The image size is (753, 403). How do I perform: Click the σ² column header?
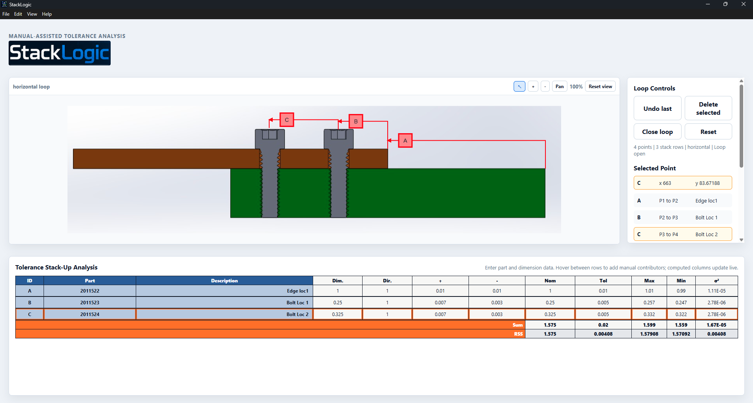pyautogui.click(x=717, y=280)
